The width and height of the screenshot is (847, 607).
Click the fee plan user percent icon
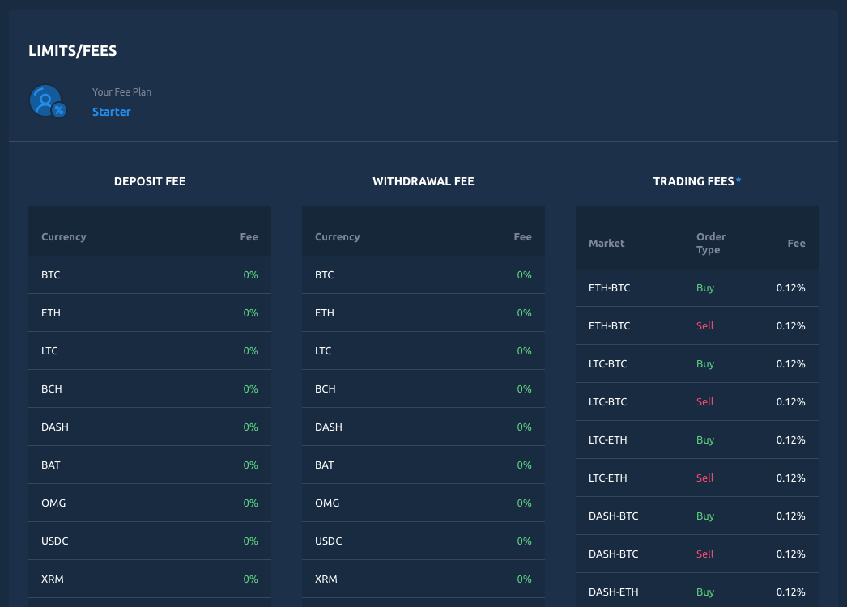pos(48,101)
